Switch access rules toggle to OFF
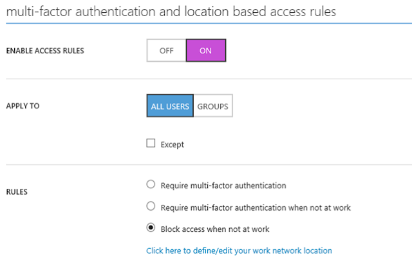Image resolution: width=412 pixels, height=259 pixels. pyautogui.click(x=166, y=51)
